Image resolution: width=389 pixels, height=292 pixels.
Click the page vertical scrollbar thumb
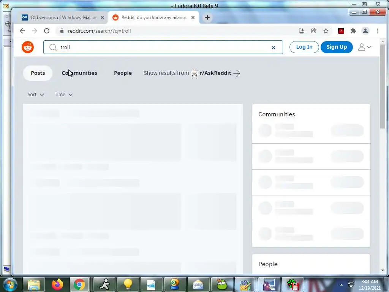click(383, 87)
